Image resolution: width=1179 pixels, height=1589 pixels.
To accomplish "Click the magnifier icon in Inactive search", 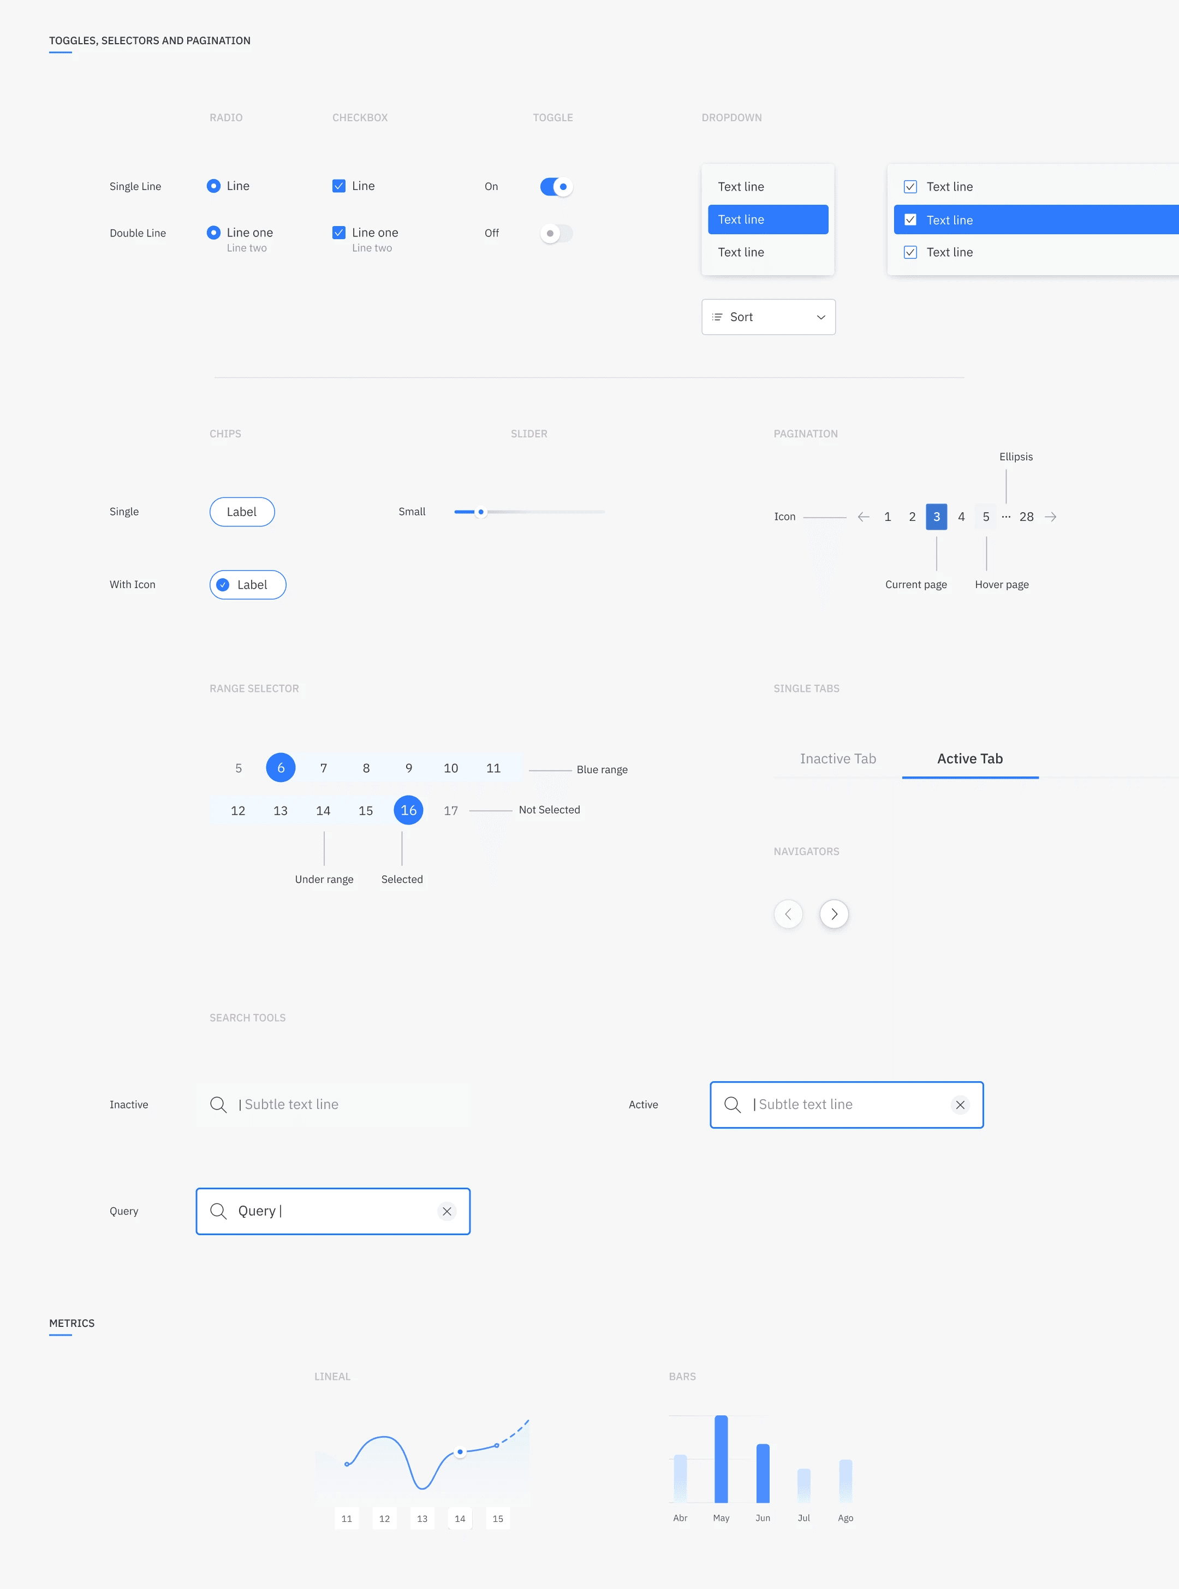I will point(218,1105).
